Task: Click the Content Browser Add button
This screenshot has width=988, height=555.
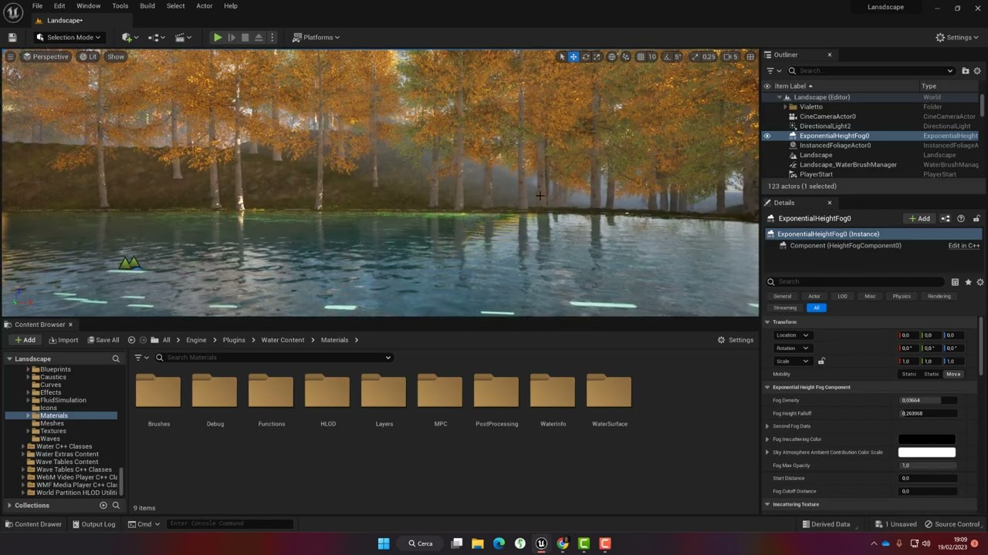Action: [x=25, y=340]
